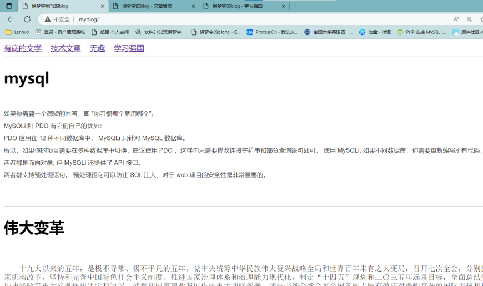This screenshot has height=286, width=483.
Task: Click the 不安全 label in address bar
Action: (x=61, y=19)
